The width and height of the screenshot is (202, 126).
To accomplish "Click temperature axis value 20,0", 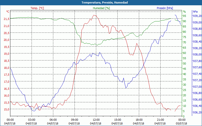I will (x=7, y=40).
